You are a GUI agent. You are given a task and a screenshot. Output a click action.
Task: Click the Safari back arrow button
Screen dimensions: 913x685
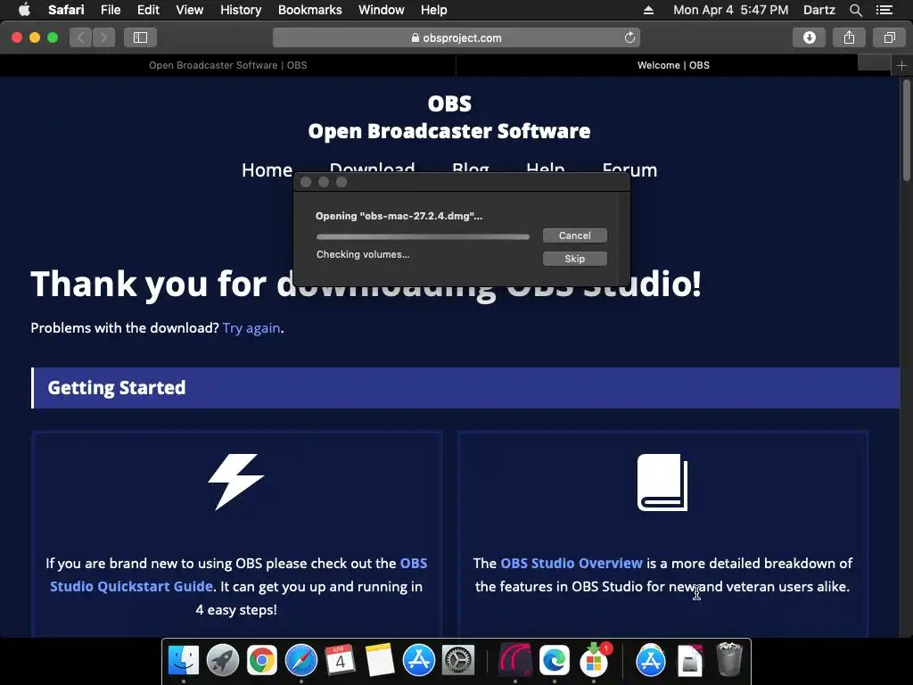click(81, 37)
